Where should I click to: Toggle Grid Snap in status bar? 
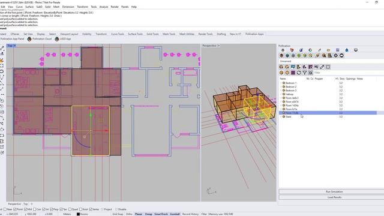[x=118, y=214]
